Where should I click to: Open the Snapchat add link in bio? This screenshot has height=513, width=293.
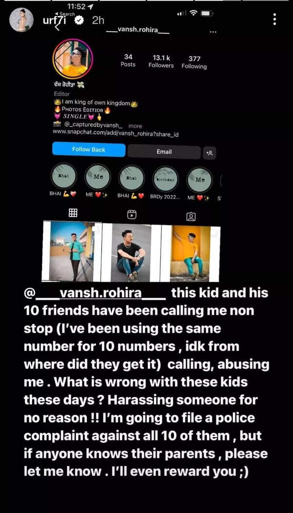pyautogui.click(x=116, y=134)
